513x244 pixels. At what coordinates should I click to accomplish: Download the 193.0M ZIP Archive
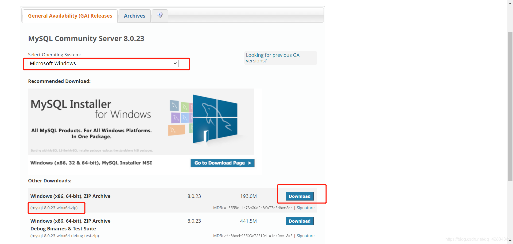point(300,196)
